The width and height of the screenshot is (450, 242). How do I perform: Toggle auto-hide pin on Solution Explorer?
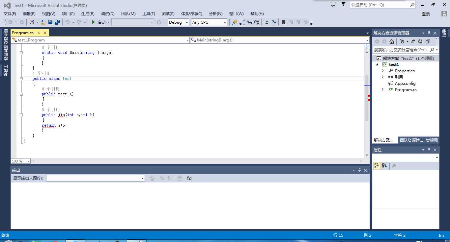click(429, 33)
